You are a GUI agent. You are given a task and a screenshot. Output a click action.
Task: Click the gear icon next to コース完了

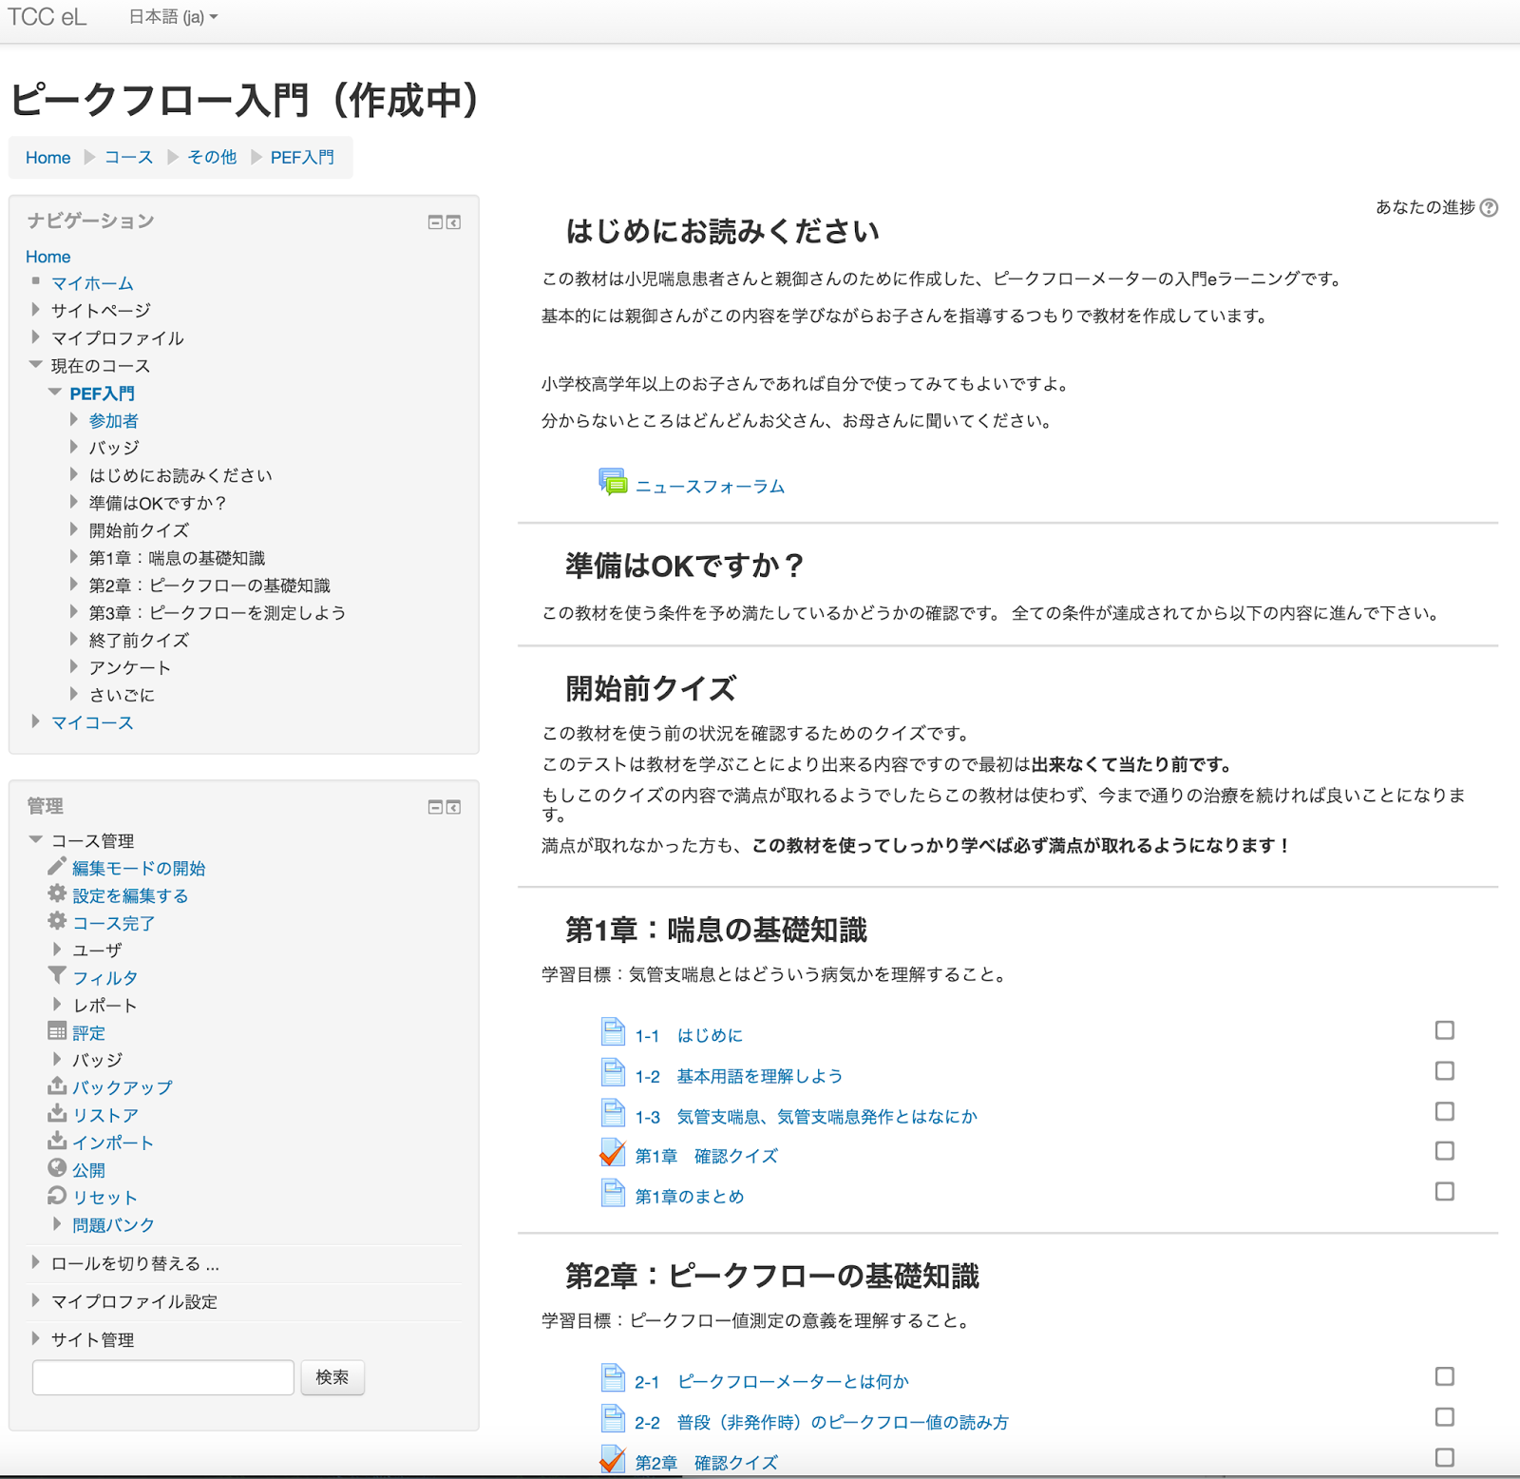tap(57, 921)
